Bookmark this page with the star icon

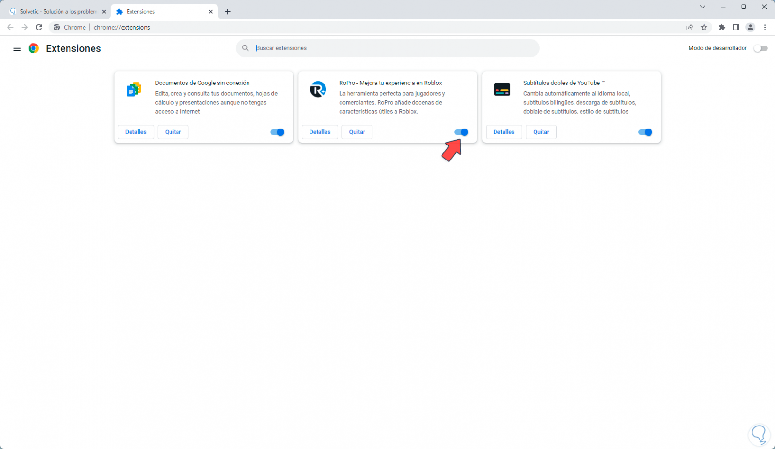coord(704,27)
